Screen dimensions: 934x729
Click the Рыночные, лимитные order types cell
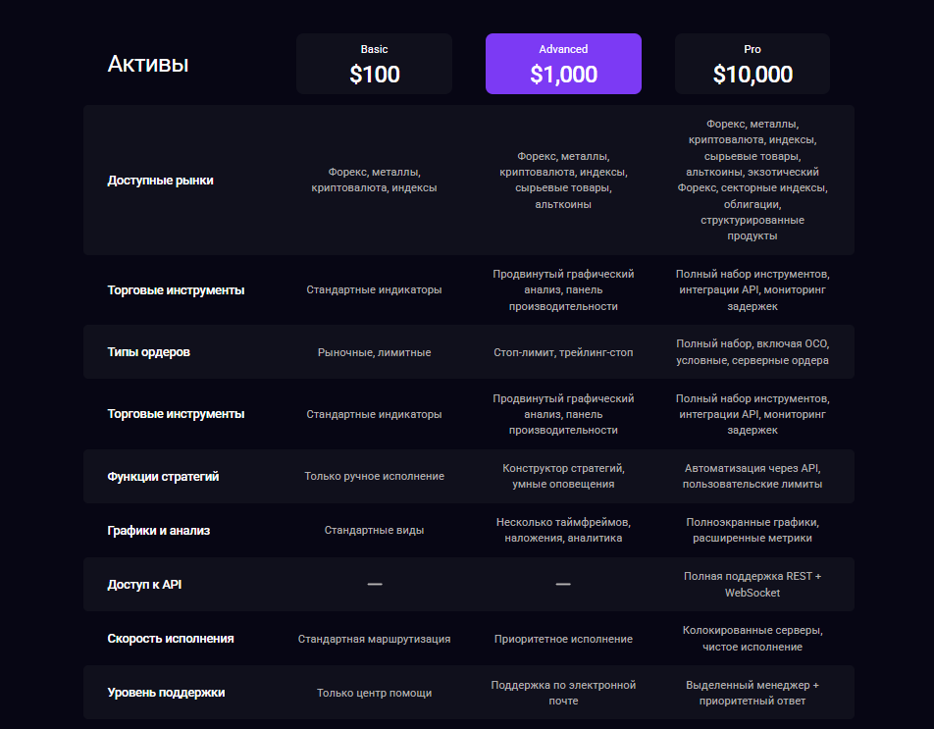coord(374,352)
